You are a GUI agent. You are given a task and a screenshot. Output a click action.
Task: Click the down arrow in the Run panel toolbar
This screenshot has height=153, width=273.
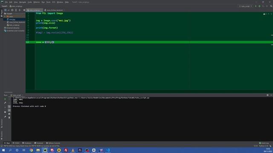tap(9, 103)
